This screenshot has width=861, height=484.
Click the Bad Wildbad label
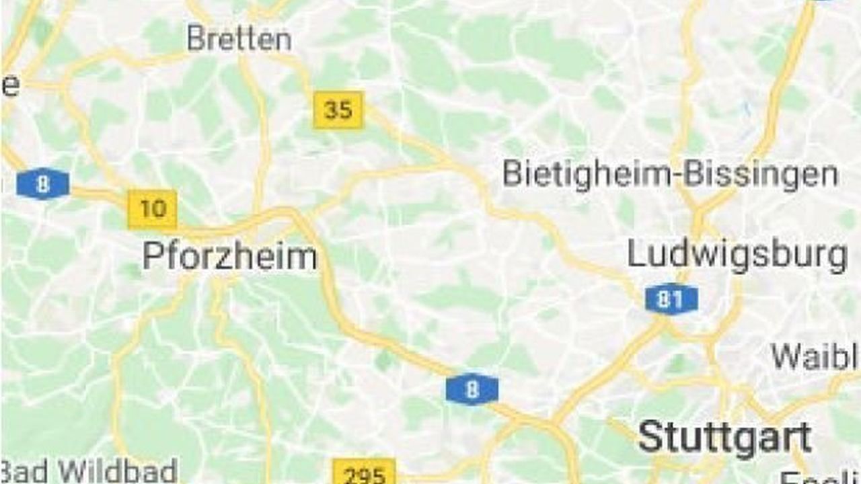(89, 471)
